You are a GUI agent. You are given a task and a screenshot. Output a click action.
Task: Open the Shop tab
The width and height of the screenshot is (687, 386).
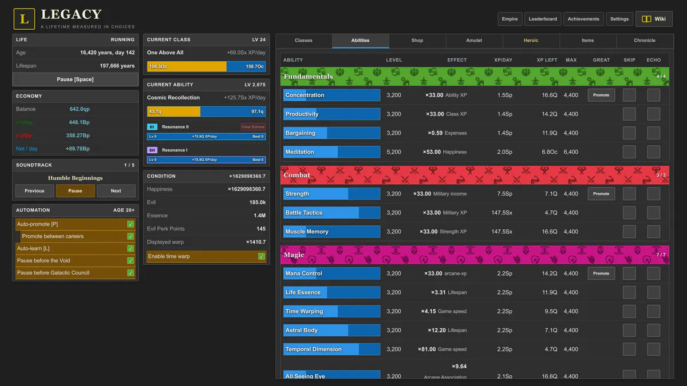[x=417, y=41]
